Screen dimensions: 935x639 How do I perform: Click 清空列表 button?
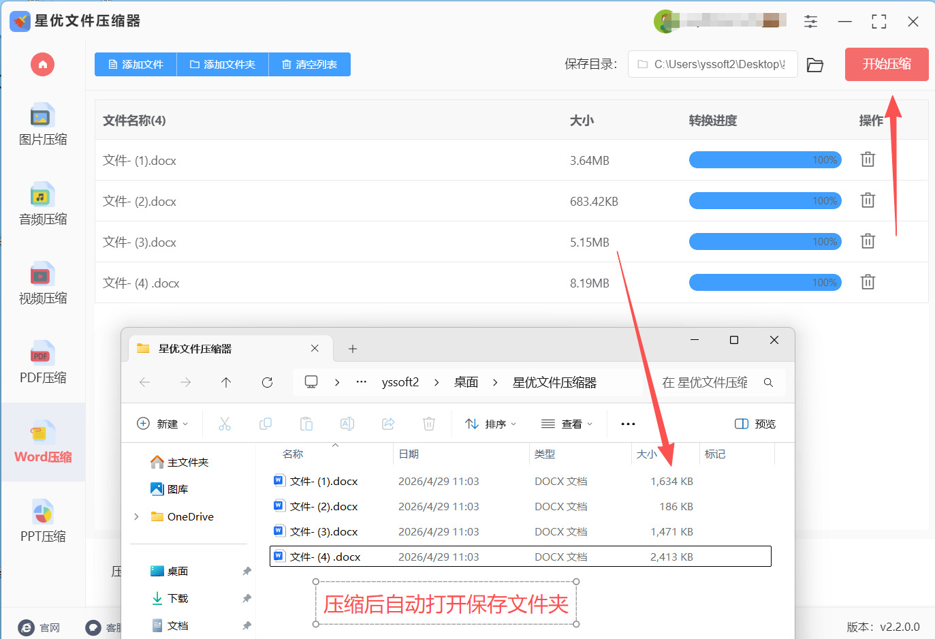310,65
